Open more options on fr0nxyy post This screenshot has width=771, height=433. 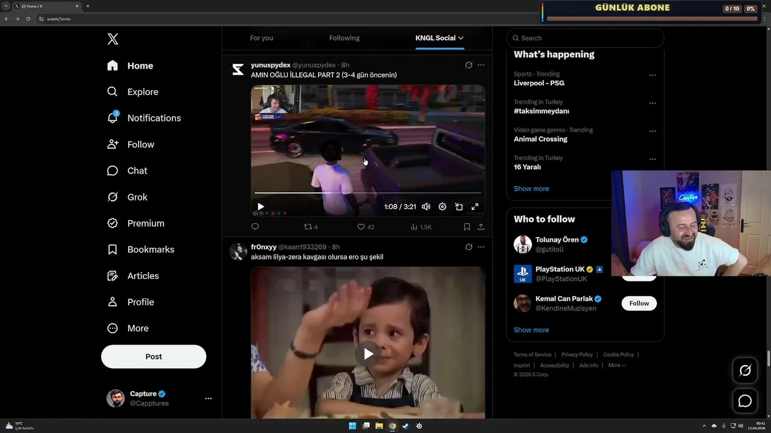coord(481,247)
